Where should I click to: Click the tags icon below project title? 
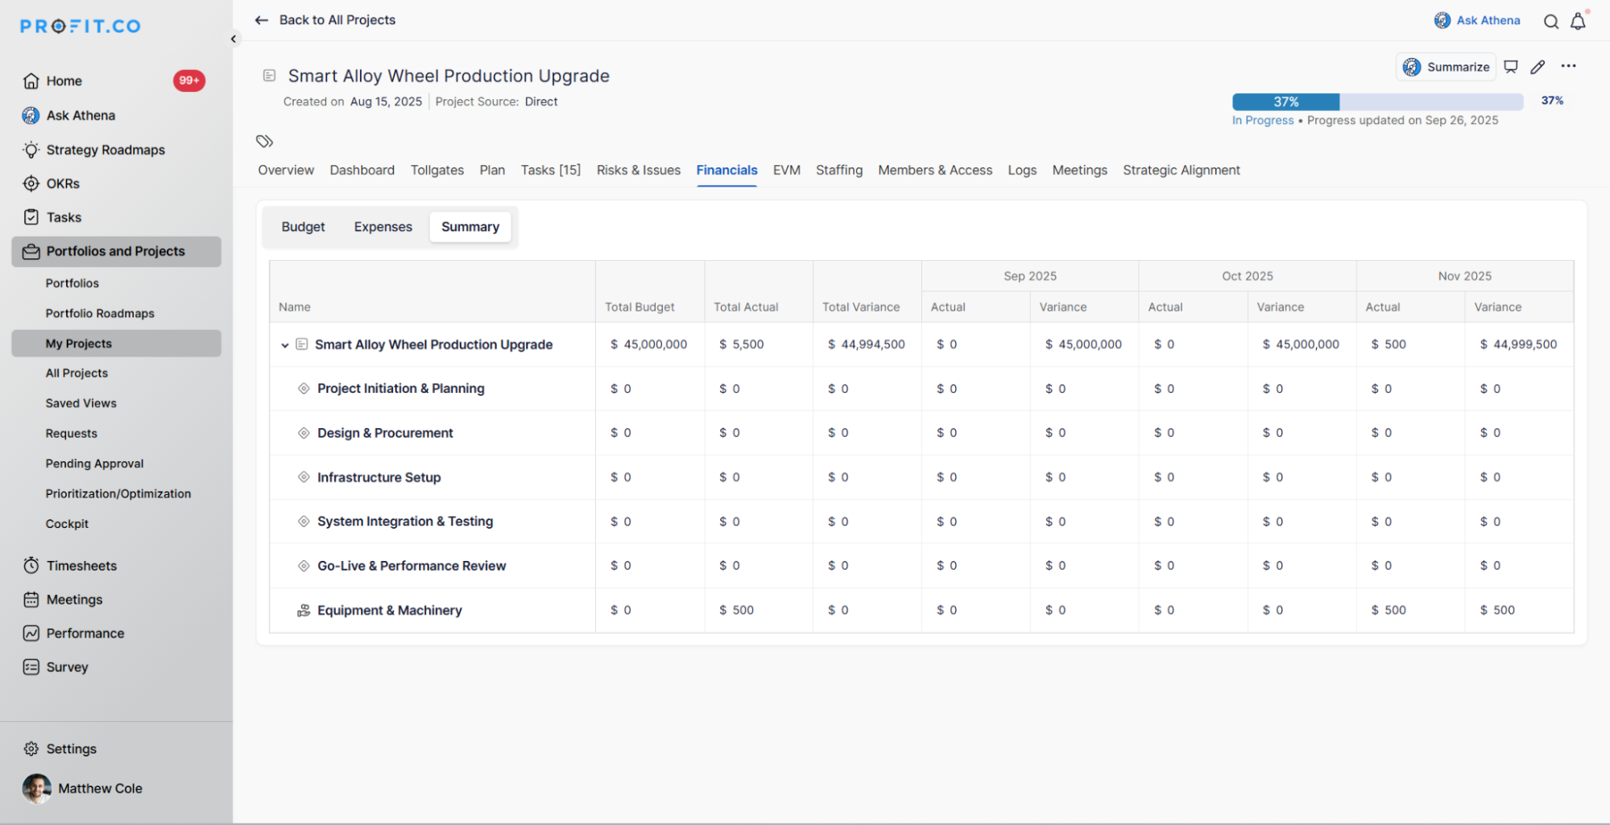click(x=264, y=142)
